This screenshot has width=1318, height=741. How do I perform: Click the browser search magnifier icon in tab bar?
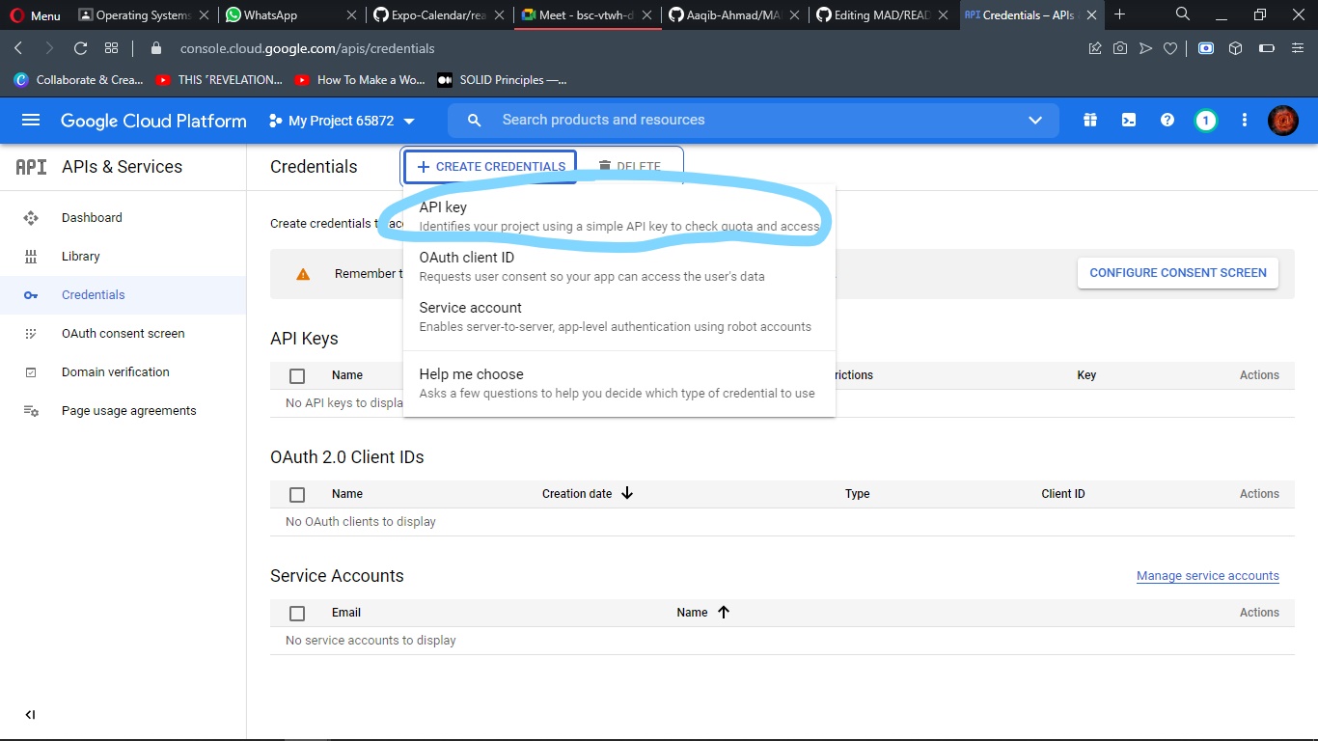1183,14
